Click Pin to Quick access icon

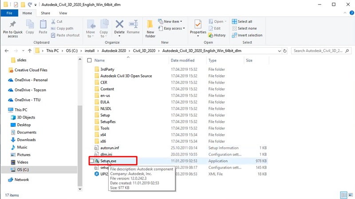[x=13, y=24]
